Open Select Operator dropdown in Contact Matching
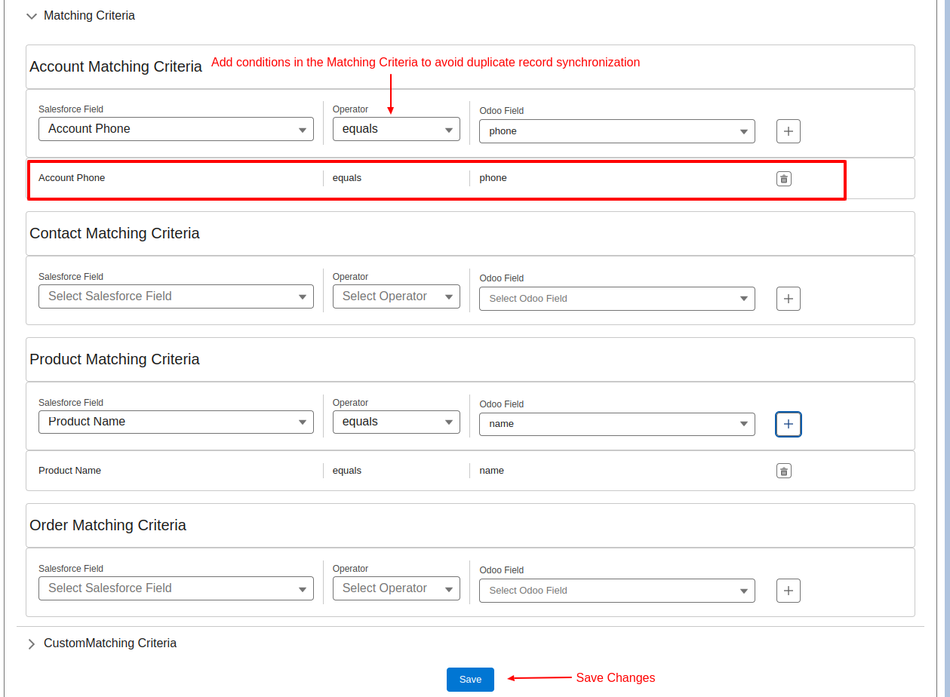The image size is (950, 697). coord(396,296)
